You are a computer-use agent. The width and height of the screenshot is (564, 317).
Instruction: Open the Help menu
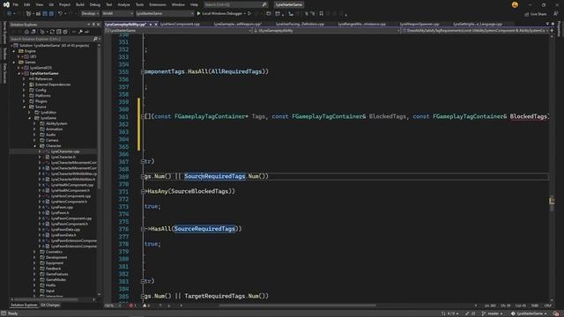(194, 4)
